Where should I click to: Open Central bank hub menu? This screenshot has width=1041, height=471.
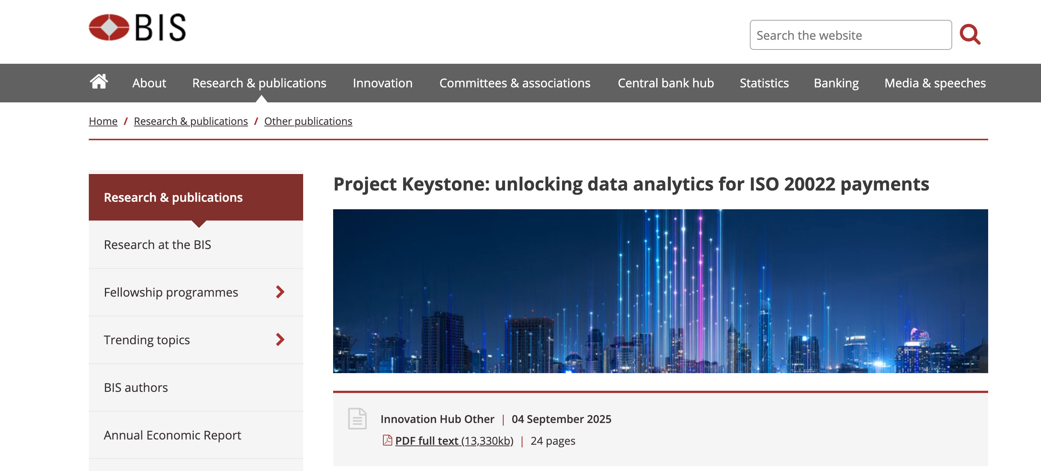click(x=666, y=83)
